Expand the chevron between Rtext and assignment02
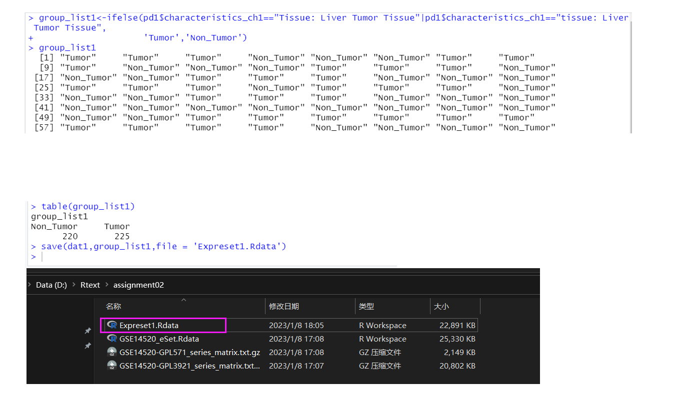675x399 pixels. (x=106, y=285)
